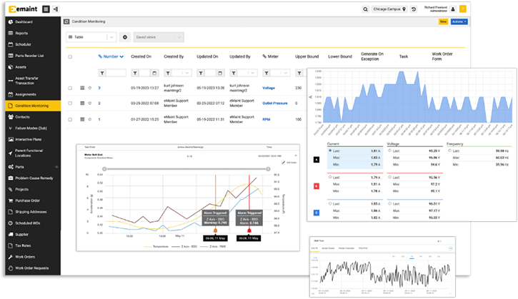Open the Outlet Pressure meter link
This screenshot has width=518, height=299.
[275, 103]
